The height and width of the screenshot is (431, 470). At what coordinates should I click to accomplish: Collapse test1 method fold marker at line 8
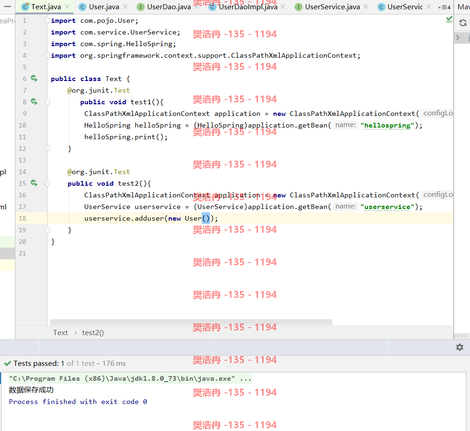tap(47, 102)
